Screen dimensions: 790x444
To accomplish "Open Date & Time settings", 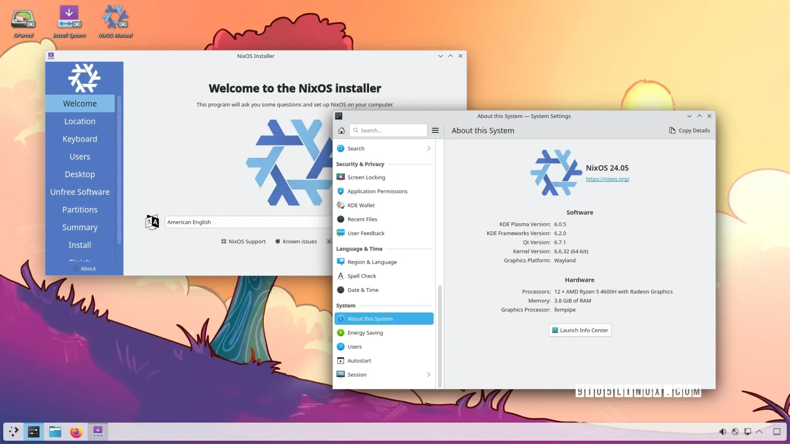I will tap(384, 290).
